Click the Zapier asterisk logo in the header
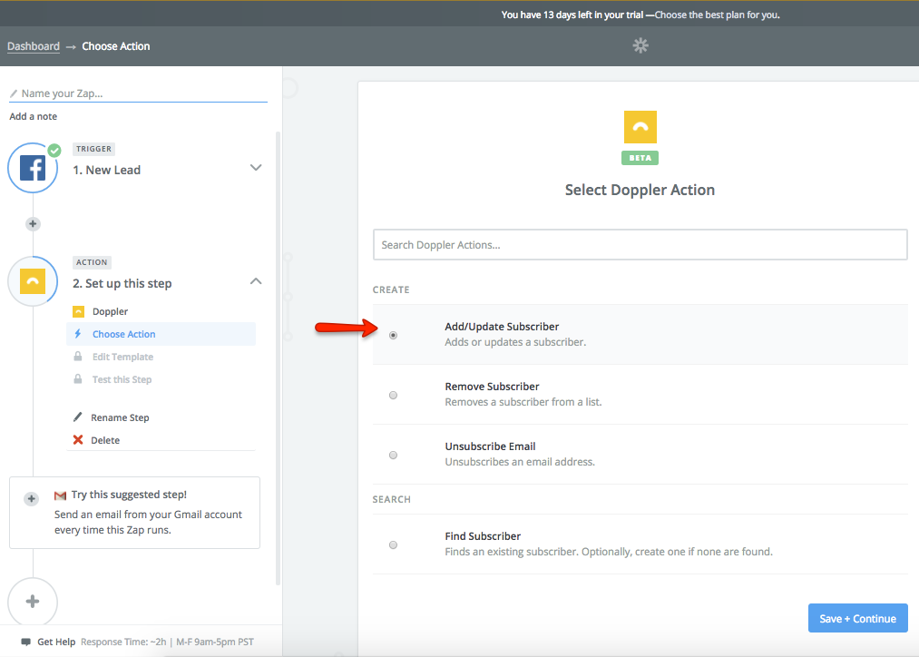The width and height of the screenshot is (919, 657). [640, 45]
